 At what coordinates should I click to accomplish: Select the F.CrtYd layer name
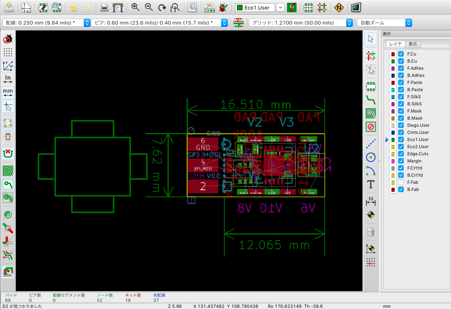click(x=414, y=168)
